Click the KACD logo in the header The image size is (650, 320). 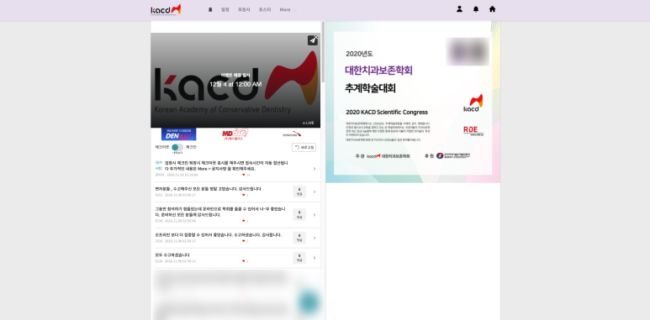point(166,9)
